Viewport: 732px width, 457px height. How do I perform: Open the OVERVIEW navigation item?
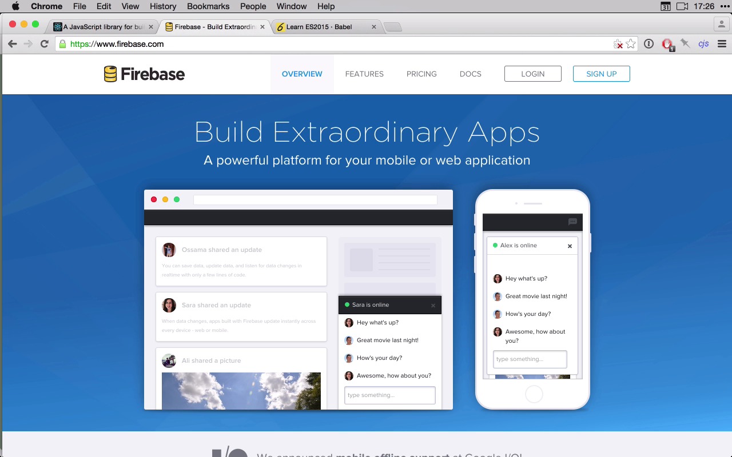tap(302, 74)
